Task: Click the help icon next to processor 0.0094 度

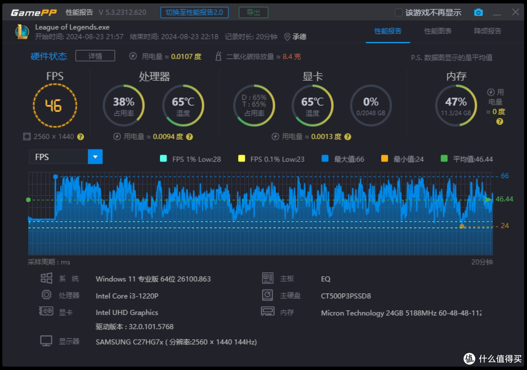Action: tap(189, 137)
